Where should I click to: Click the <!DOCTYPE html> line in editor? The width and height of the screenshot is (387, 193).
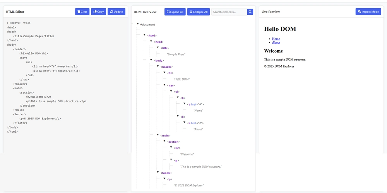point(19,23)
